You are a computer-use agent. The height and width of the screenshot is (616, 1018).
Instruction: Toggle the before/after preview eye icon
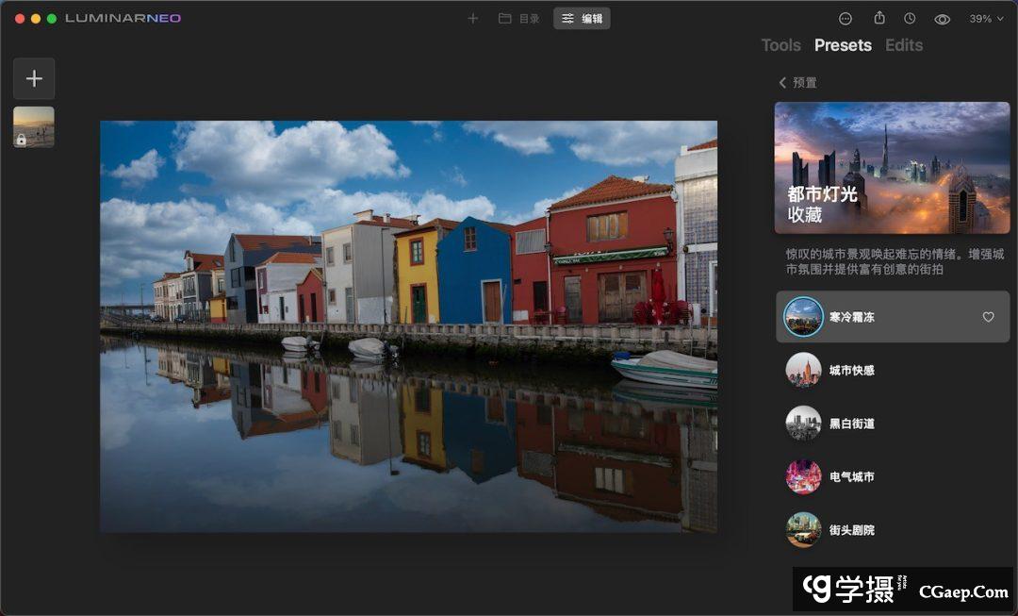(942, 19)
